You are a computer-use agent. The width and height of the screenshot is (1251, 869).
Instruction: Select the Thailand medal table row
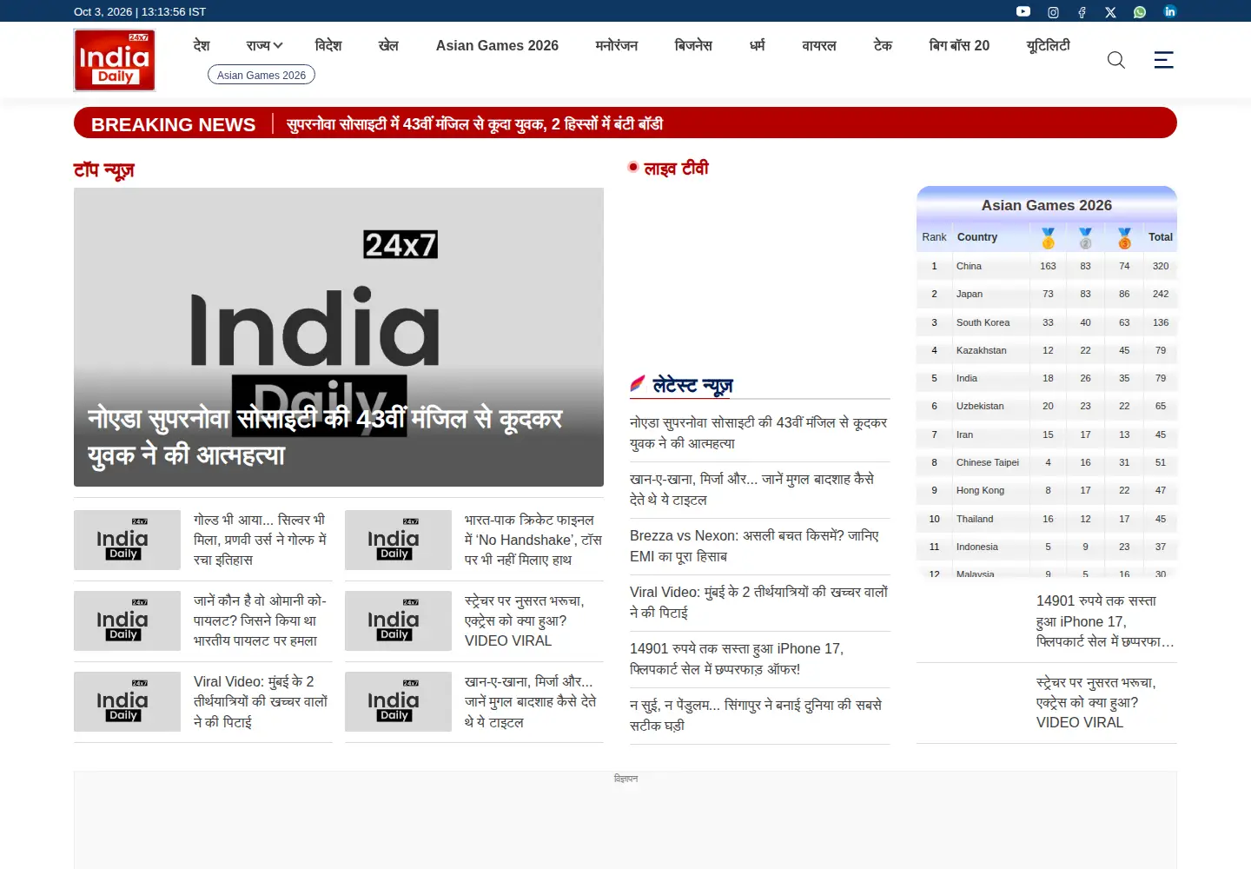pos(1047,519)
